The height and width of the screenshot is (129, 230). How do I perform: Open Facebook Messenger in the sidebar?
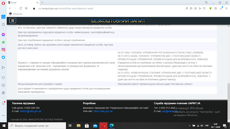(3, 35)
